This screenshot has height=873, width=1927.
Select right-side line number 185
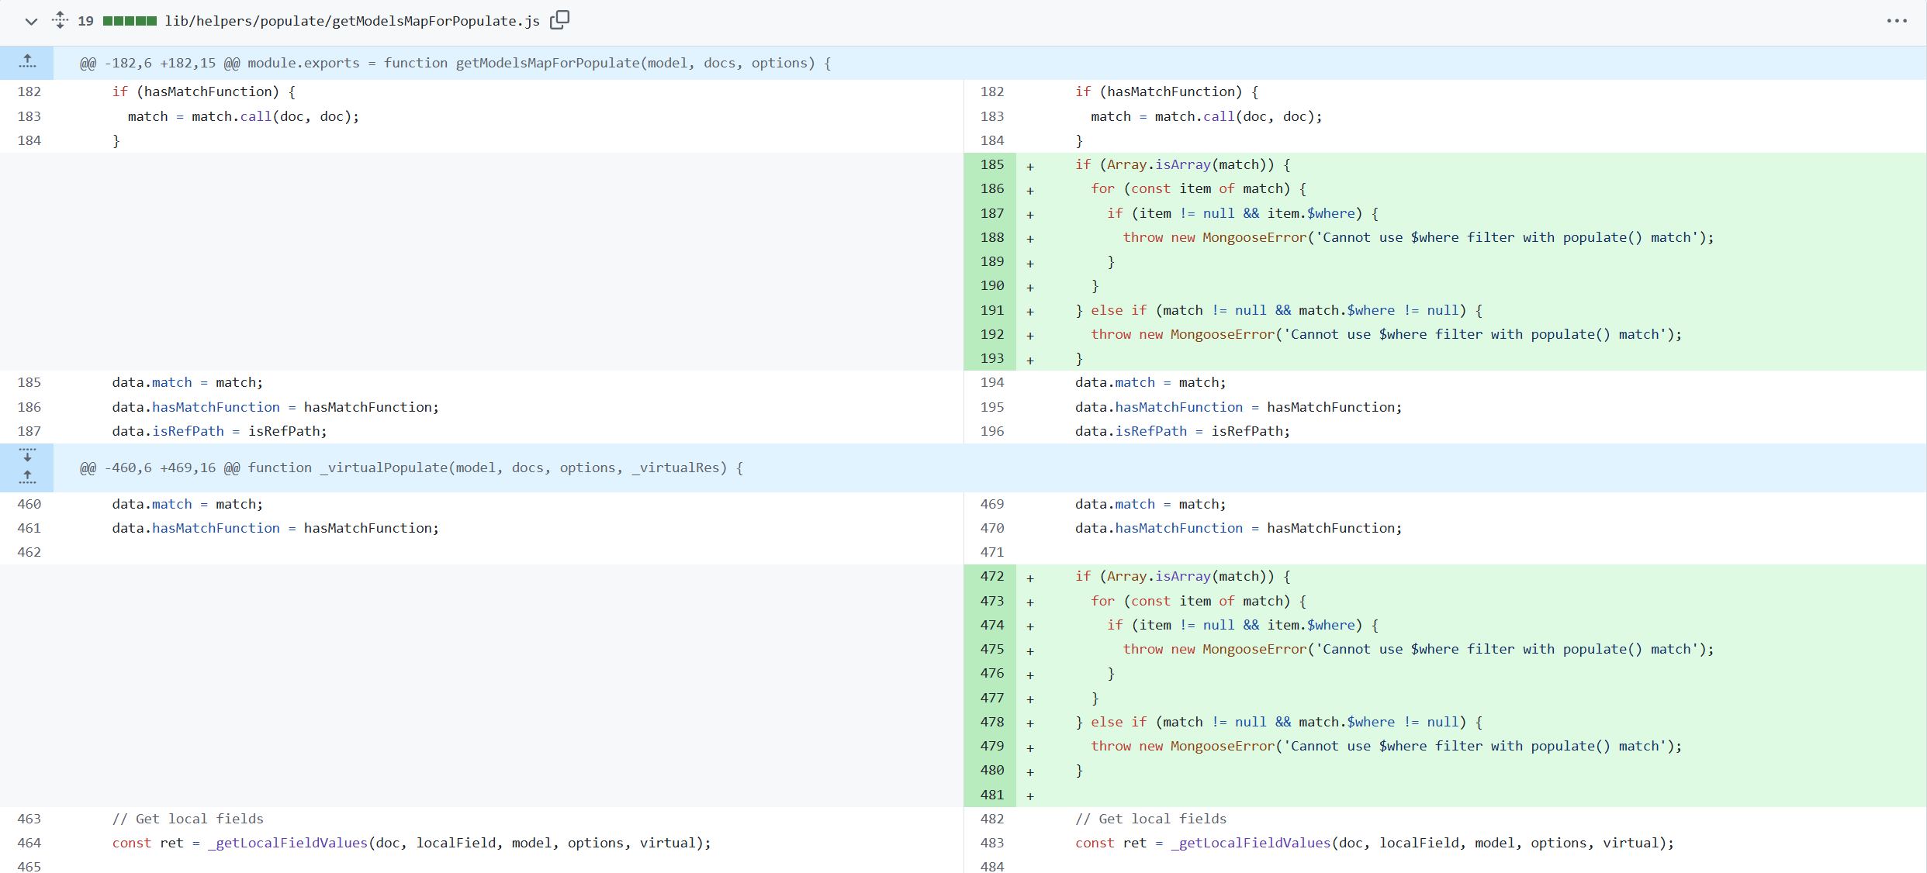(x=991, y=164)
